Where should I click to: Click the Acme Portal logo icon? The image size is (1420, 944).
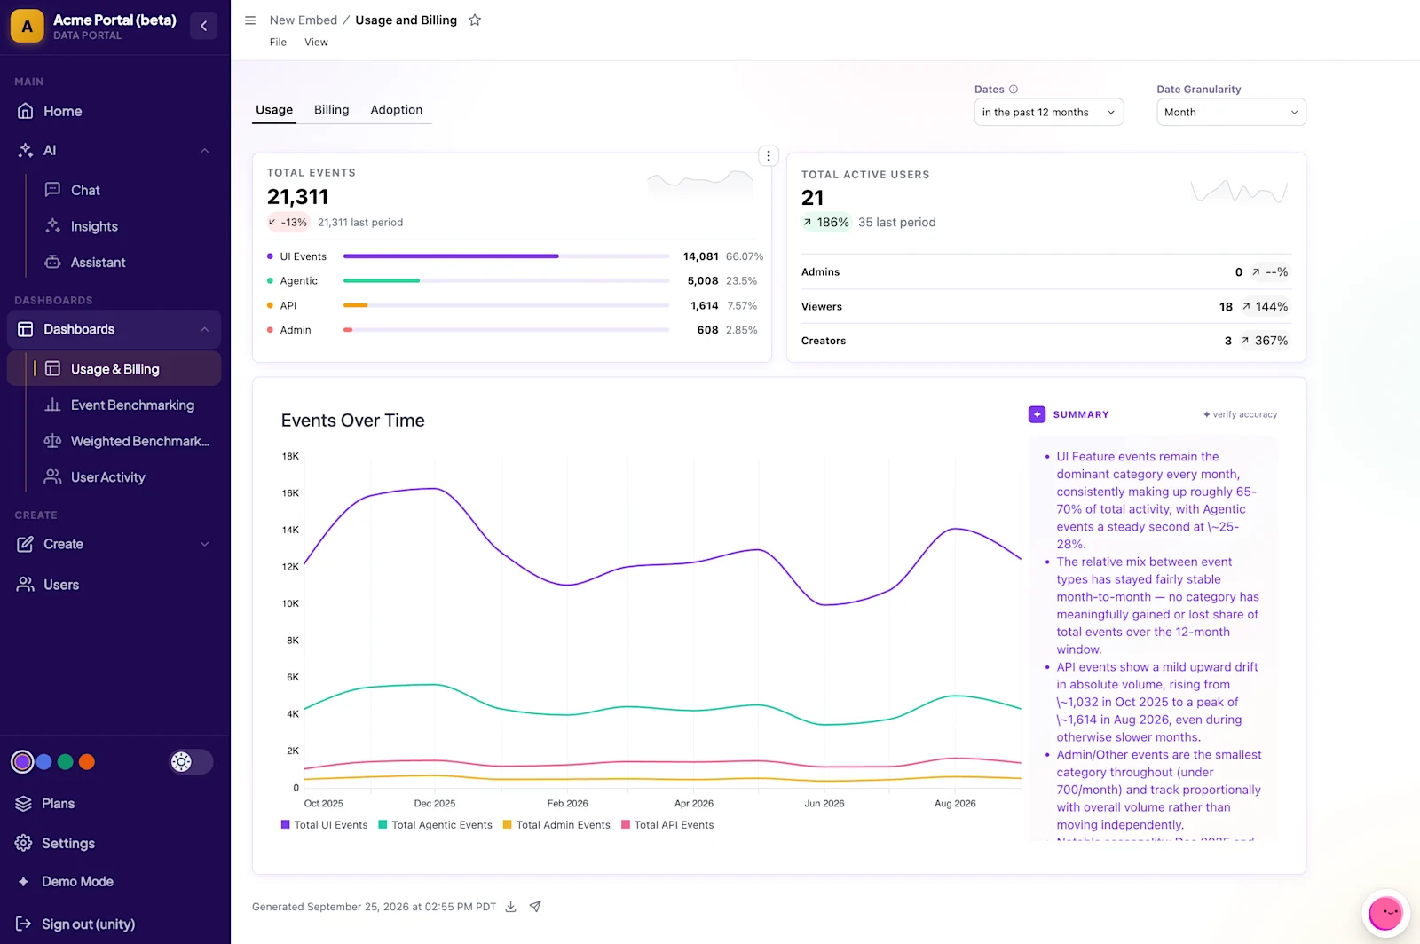click(x=28, y=27)
